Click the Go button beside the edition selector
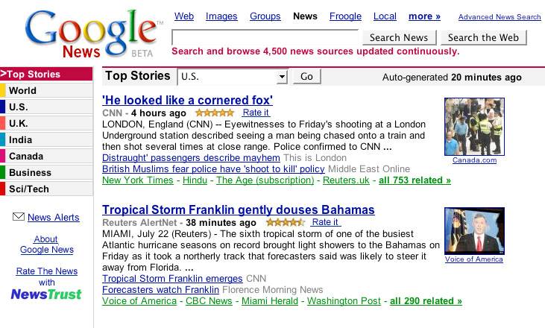Viewport: 545px width, 328px height. tap(306, 77)
